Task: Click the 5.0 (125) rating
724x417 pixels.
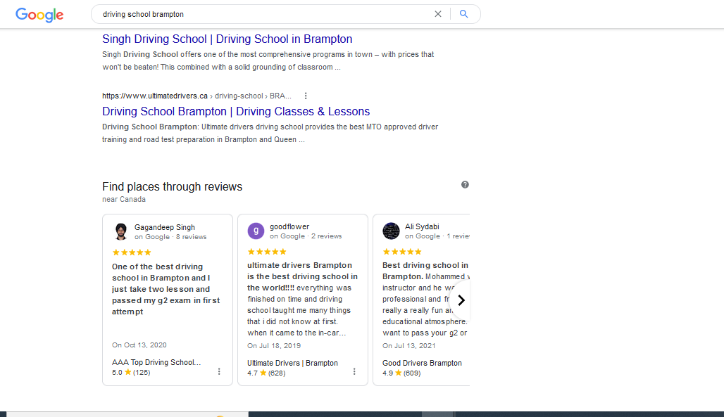Action: 131,372
